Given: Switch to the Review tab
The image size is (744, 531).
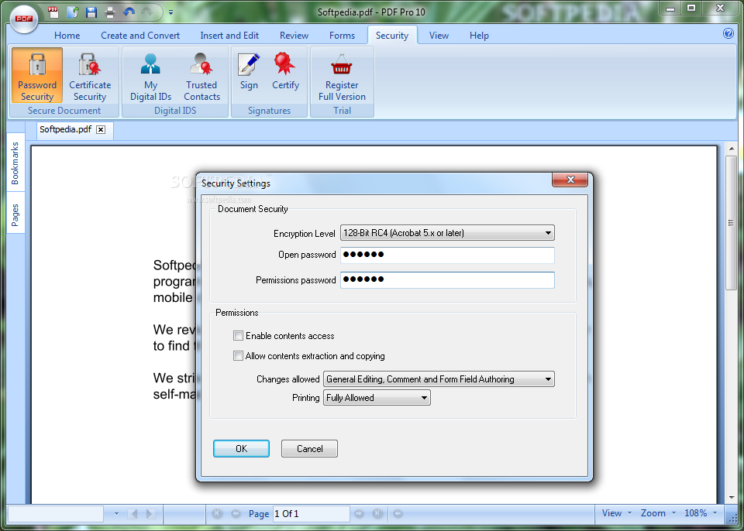Looking at the screenshot, I should tap(294, 35).
